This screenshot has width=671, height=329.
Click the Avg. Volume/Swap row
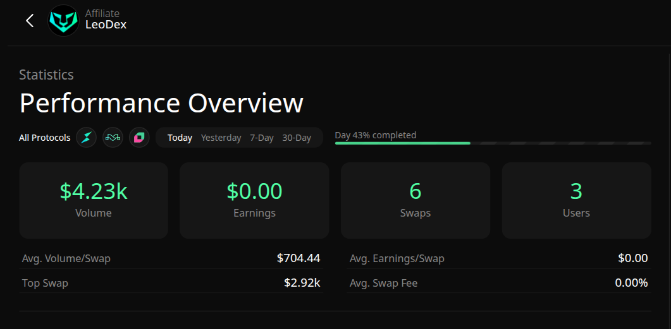tap(171, 258)
